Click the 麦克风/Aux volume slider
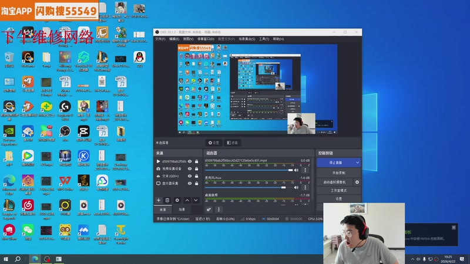Viewport: 470px width, 264px height. click(249, 187)
